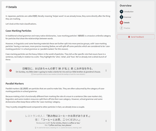Go to the Introduction section
156x131 pixels.
pos(129,12)
